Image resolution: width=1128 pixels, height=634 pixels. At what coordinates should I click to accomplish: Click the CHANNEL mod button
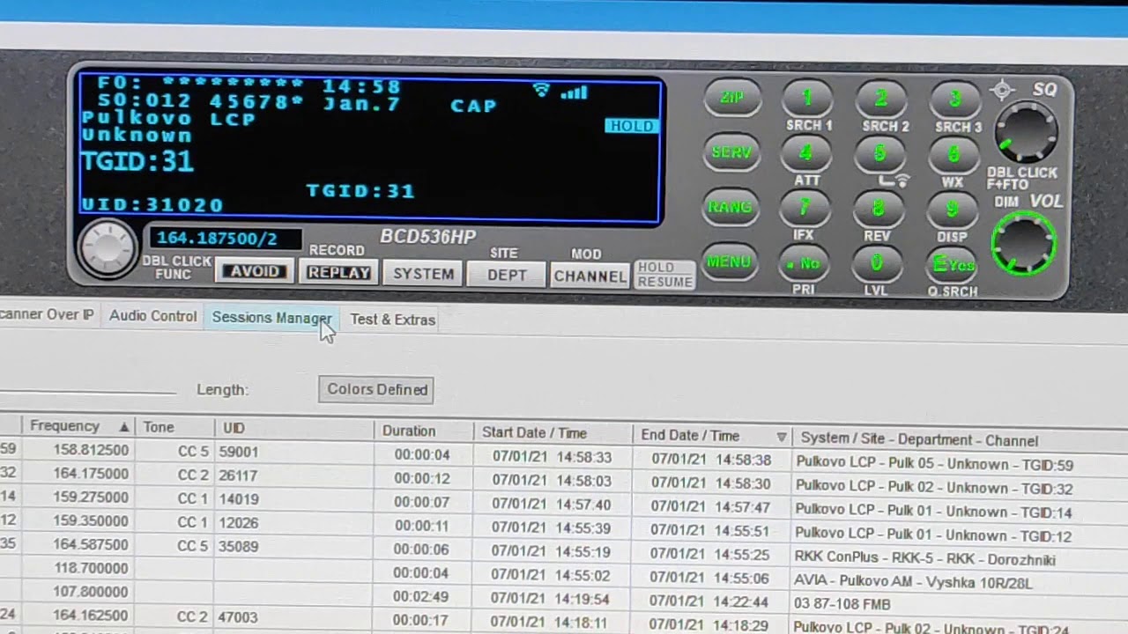coord(590,276)
